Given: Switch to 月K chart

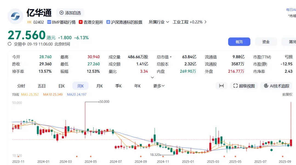Looking at the screenshot, I should pyautogui.click(x=99, y=86).
